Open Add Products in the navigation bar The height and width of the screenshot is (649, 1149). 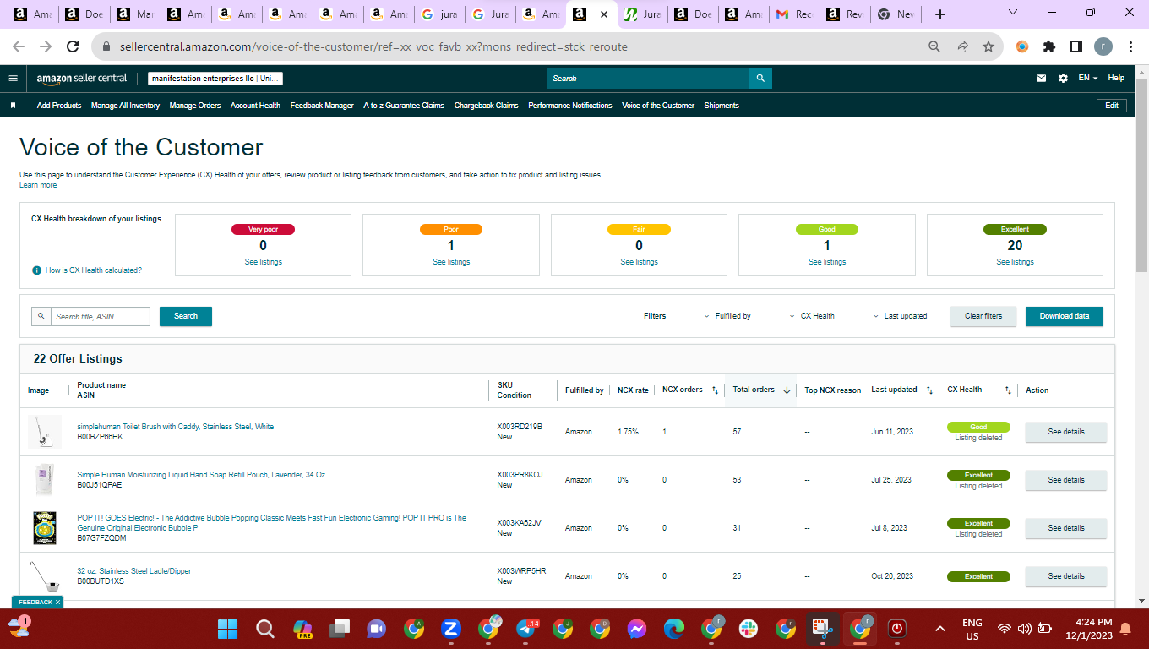59,106
